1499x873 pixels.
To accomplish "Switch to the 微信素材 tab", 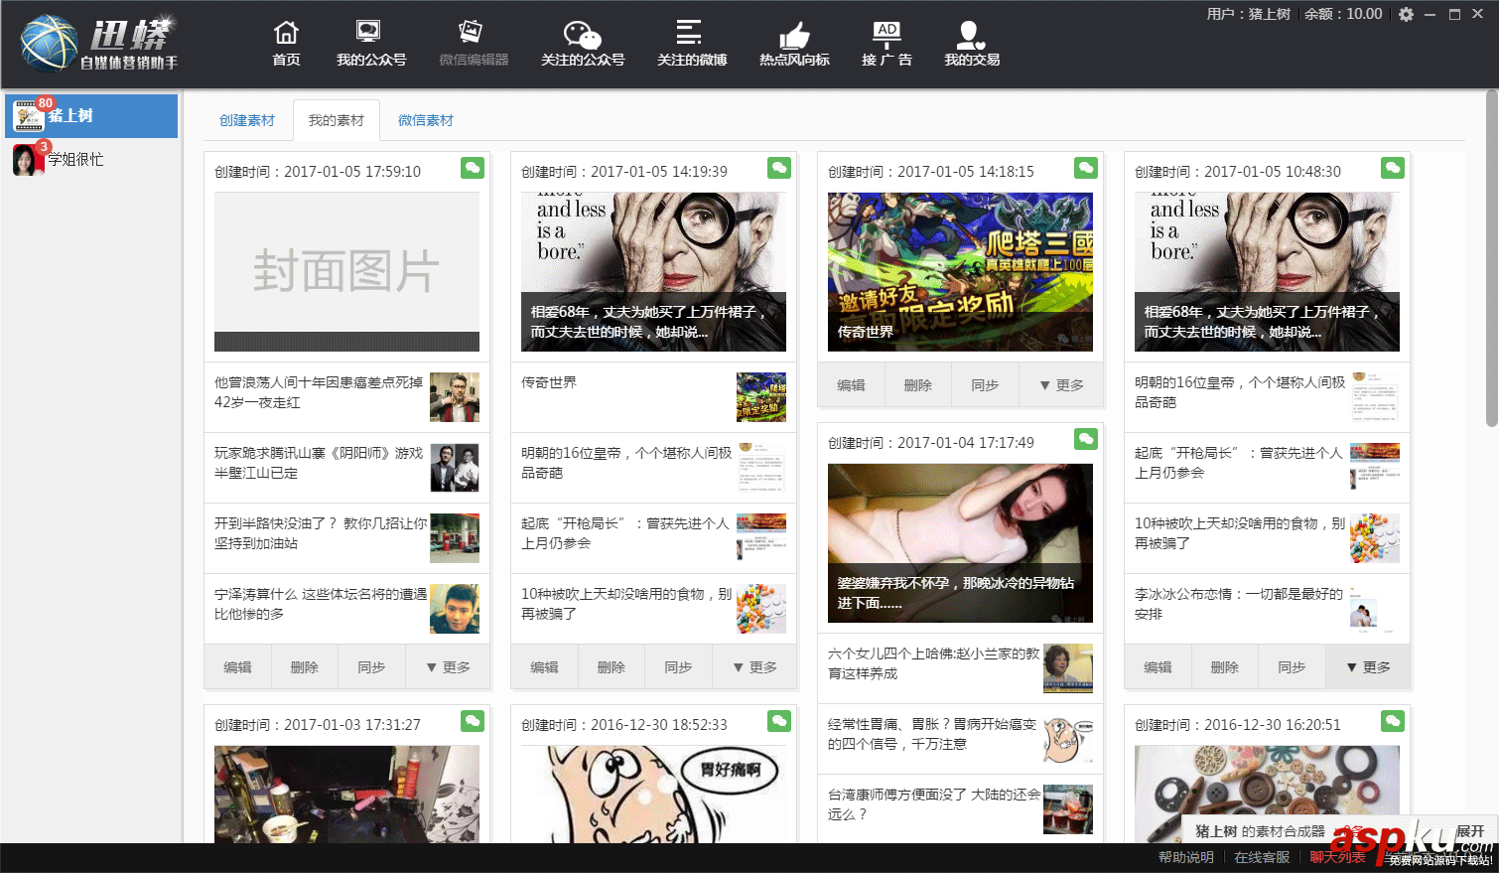I will click(x=425, y=119).
